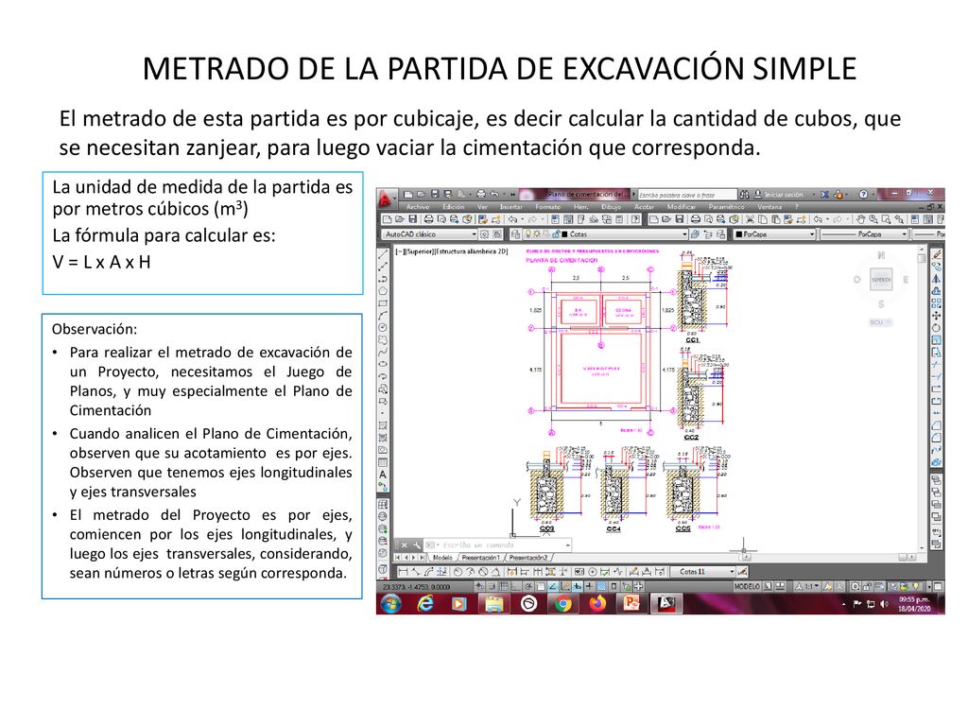Open the Edición menu
968x726 pixels.
(453, 207)
